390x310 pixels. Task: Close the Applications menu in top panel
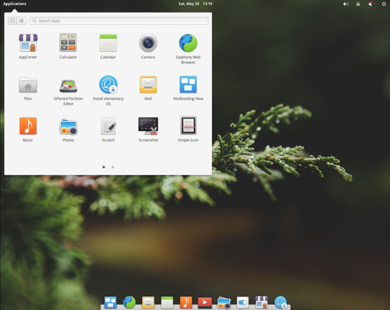click(x=15, y=4)
